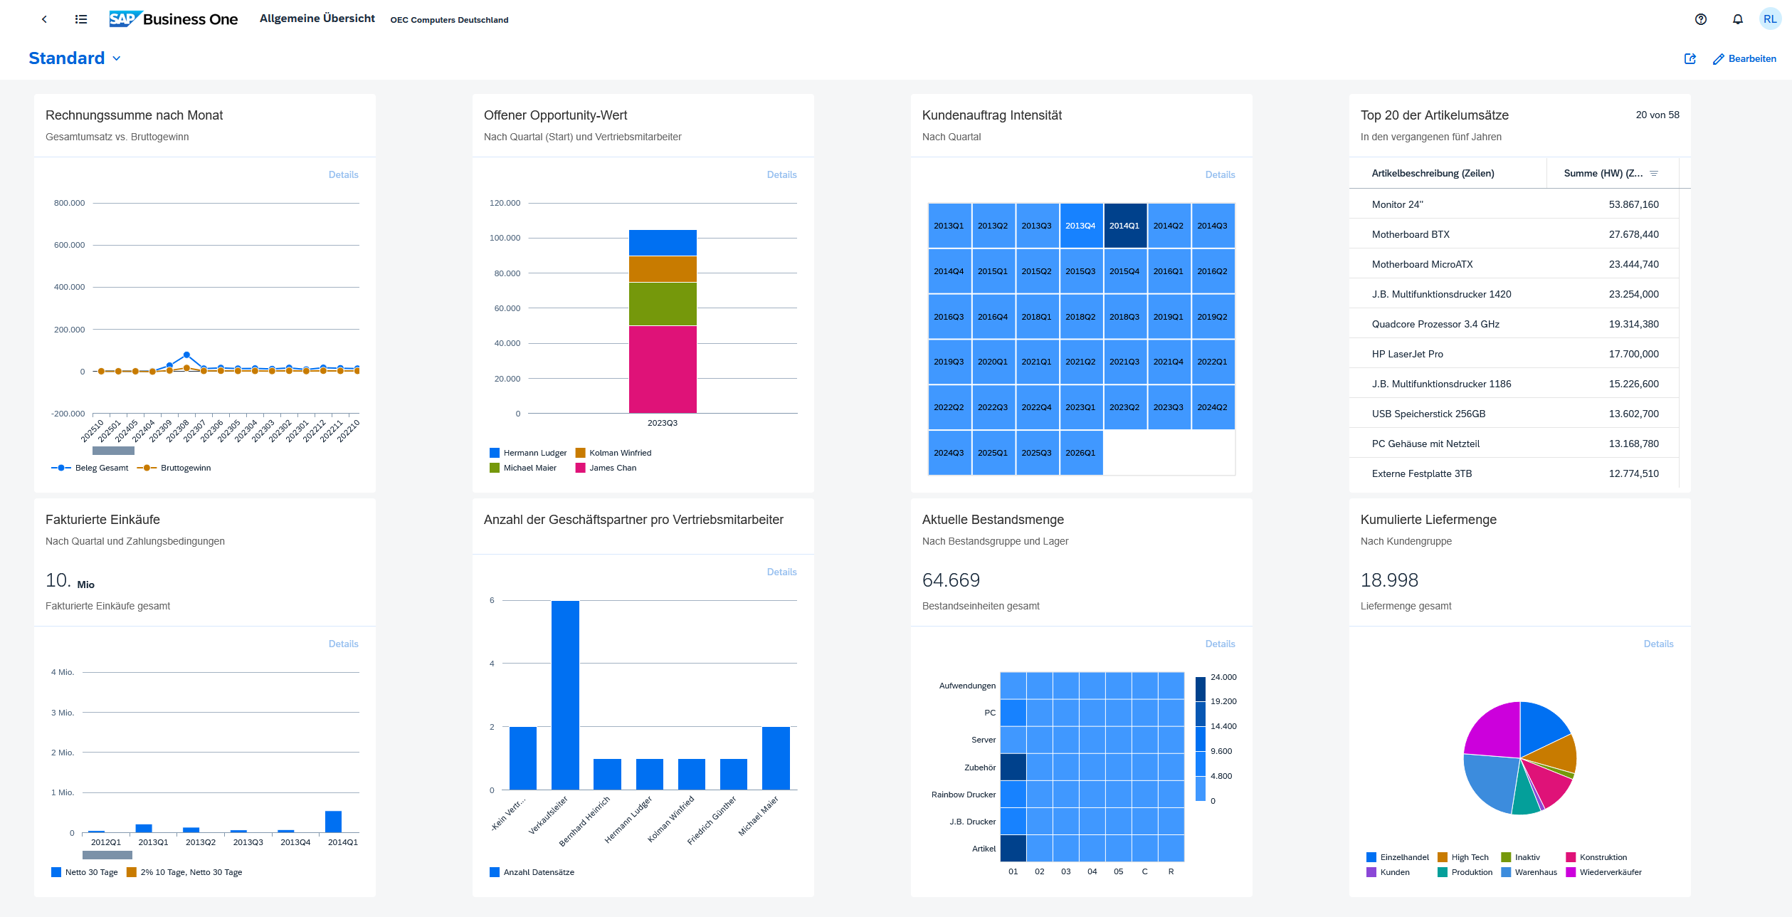Click the share/export icon next to Bearbeiten

pyautogui.click(x=1690, y=59)
